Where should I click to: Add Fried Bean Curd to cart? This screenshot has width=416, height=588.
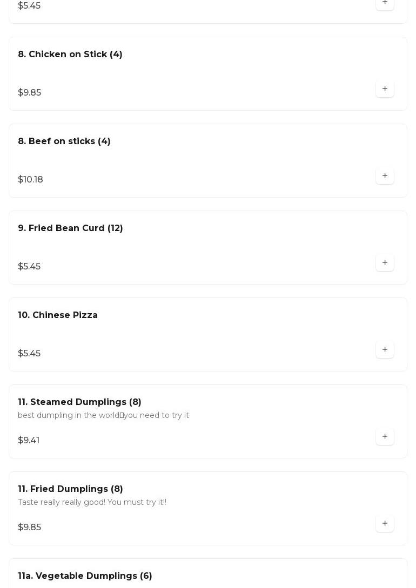pos(385,263)
